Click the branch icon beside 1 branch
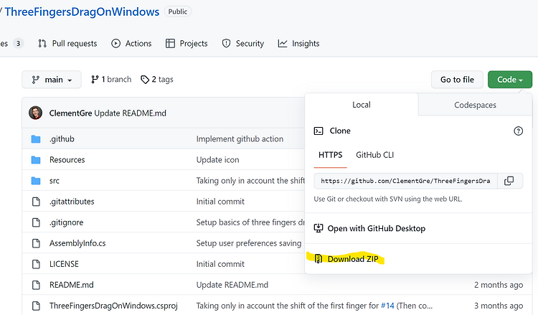The height and width of the screenshot is (315, 538). click(x=95, y=80)
